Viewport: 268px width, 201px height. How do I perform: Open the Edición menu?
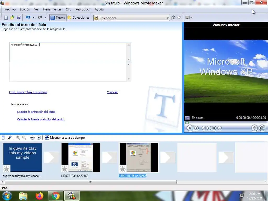pyautogui.click(x=25, y=9)
